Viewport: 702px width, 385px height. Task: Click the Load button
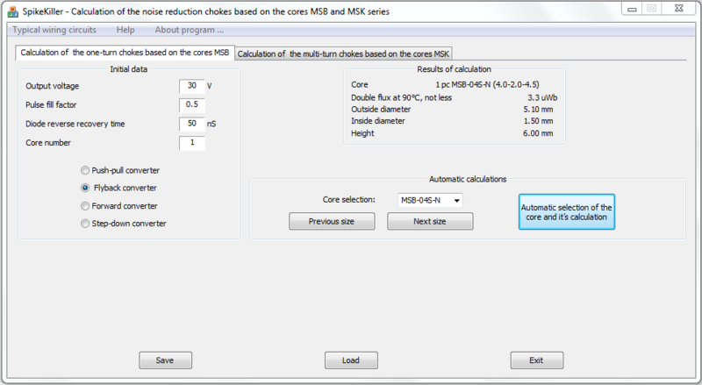coord(351,360)
